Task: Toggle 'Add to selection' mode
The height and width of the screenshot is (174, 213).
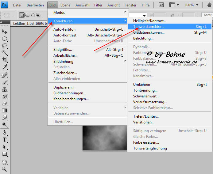Action: pyautogui.click(x=27, y=15)
